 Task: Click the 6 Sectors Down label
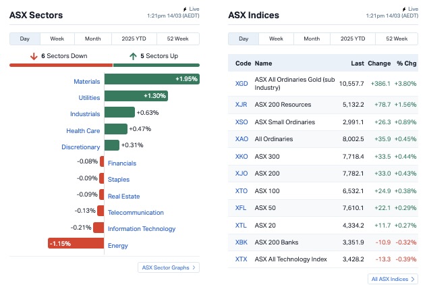tap(64, 56)
